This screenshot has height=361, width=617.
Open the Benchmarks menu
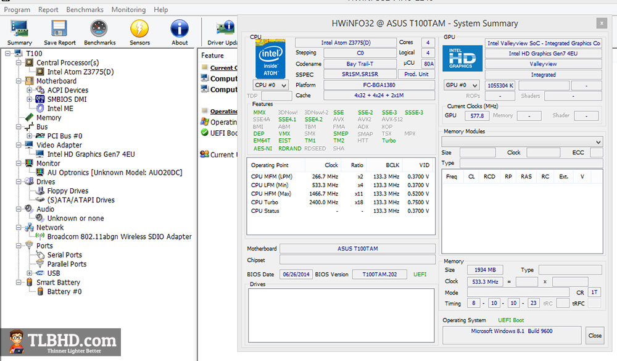(85, 9)
